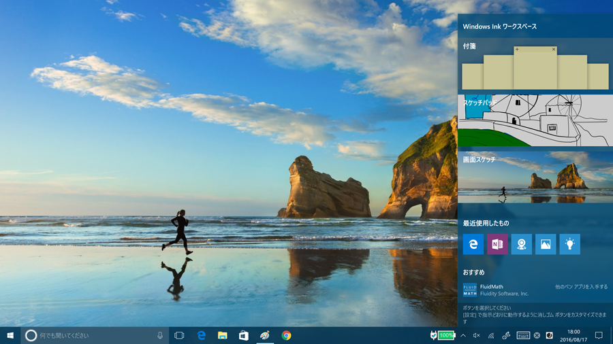Click the FluidMath suggested app icon
Viewport: 613px width, 344px height.
click(x=470, y=290)
